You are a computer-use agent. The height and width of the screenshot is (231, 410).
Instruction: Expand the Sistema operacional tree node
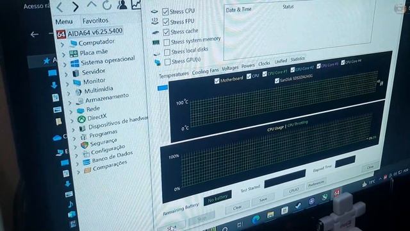point(65,64)
